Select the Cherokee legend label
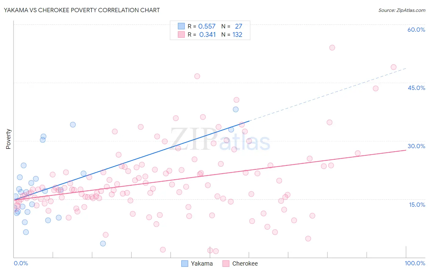 tap(245, 263)
